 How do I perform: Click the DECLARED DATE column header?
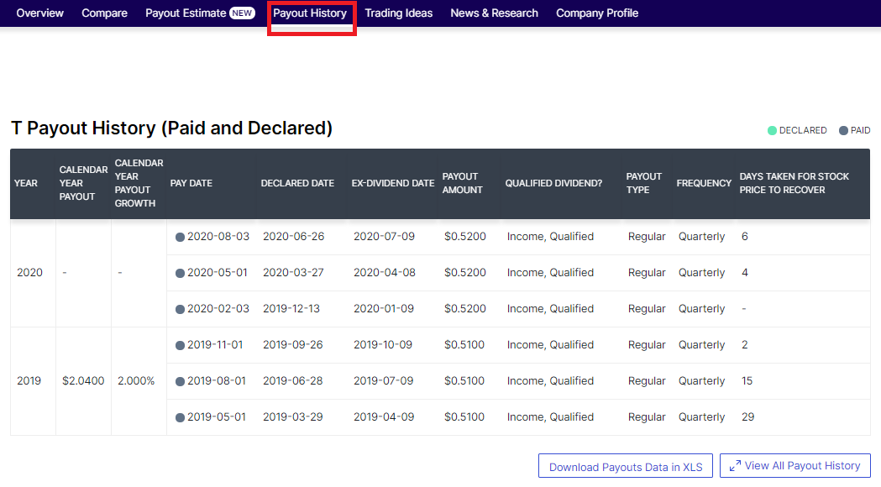[x=297, y=183]
